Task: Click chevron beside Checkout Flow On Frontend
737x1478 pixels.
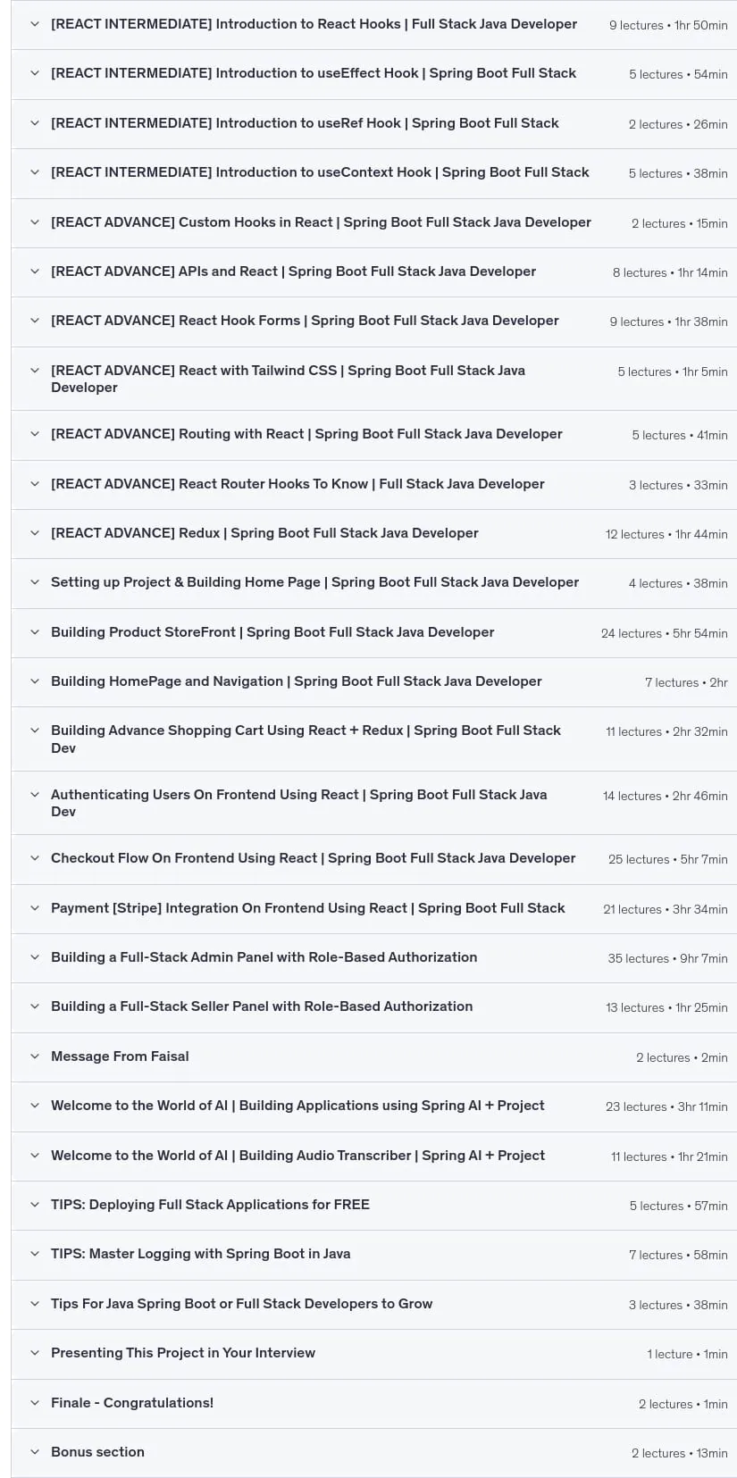Action: click(35, 858)
